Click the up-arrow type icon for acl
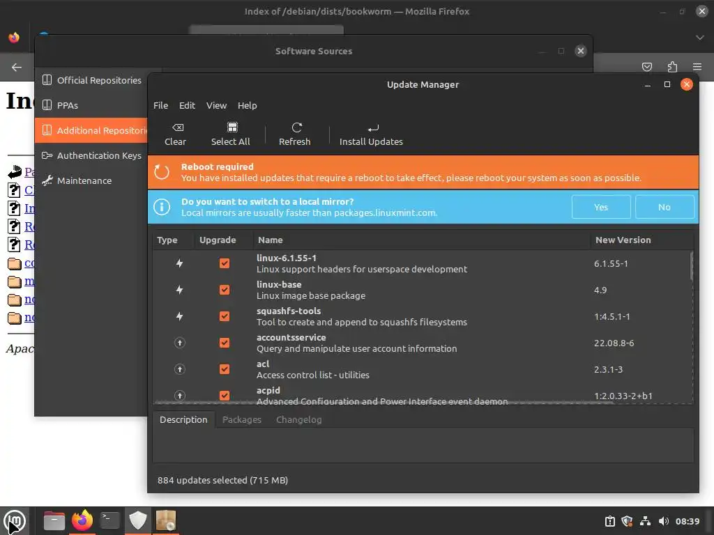The height and width of the screenshot is (535, 714). (x=180, y=369)
